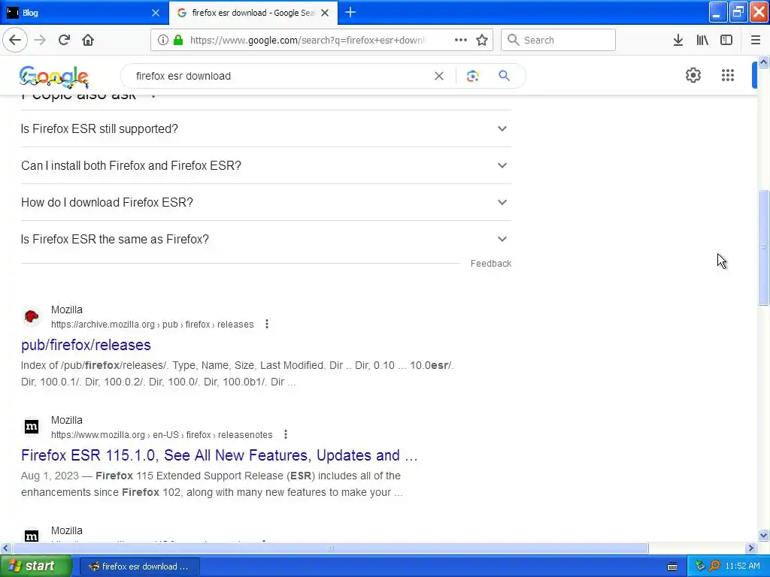Open options for archive.mozilla.org result
Screen dimensions: 770x577
coord(267,324)
